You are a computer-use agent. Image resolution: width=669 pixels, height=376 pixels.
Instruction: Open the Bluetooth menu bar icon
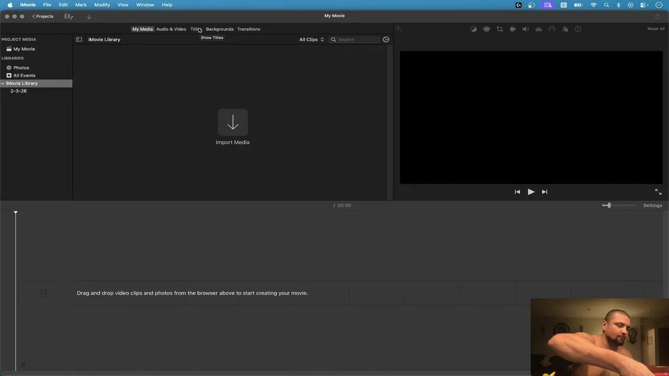click(x=618, y=5)
